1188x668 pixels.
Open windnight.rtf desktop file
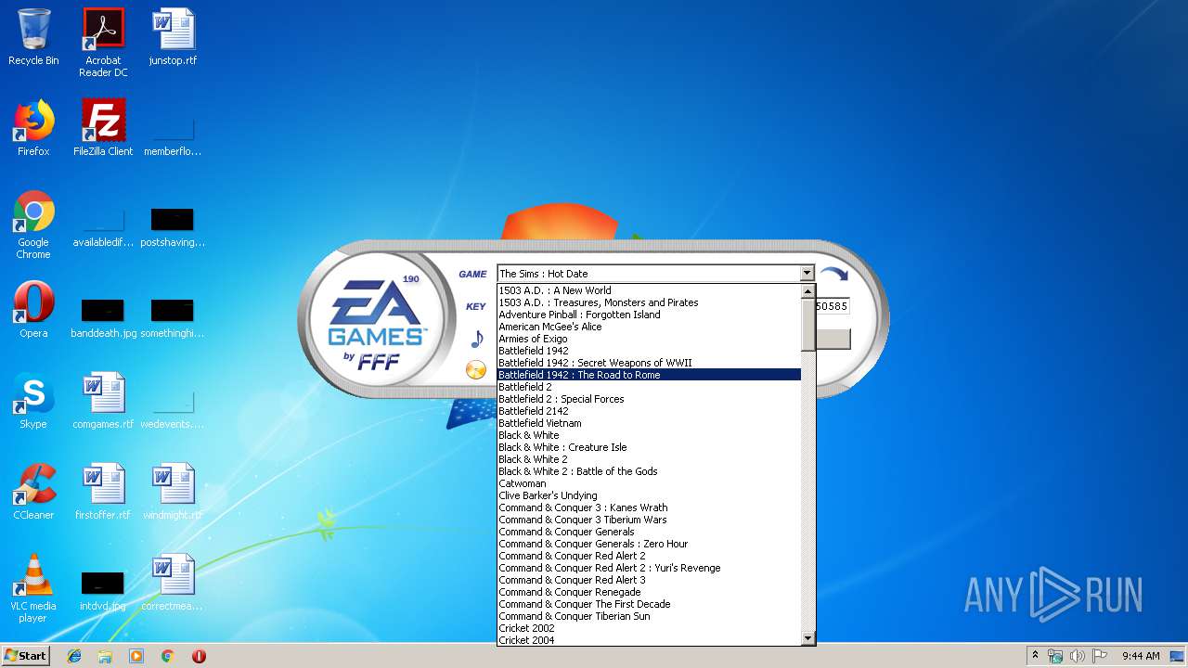point(173,493)
